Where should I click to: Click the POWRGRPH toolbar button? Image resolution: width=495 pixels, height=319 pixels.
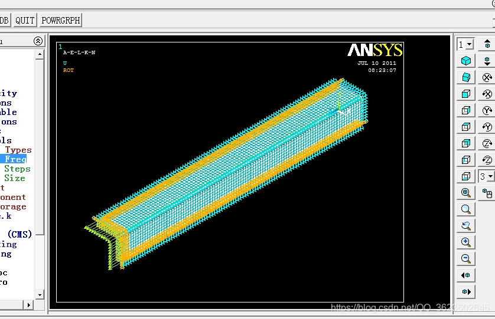[x=61, y=20]
